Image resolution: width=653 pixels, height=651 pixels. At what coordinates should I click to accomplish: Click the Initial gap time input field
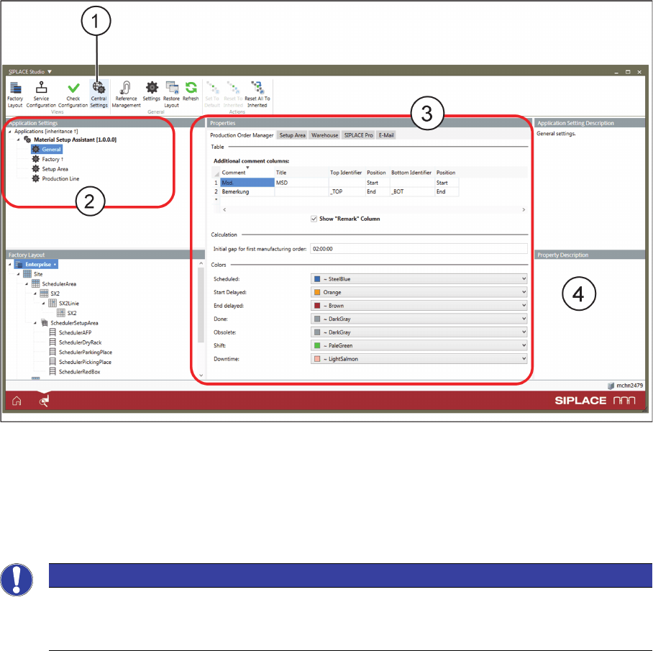[x=419, y=249]
